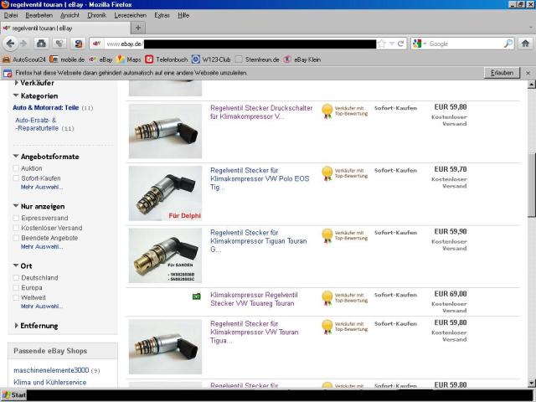Select Weltweit location checkbox

click(16, 297)
